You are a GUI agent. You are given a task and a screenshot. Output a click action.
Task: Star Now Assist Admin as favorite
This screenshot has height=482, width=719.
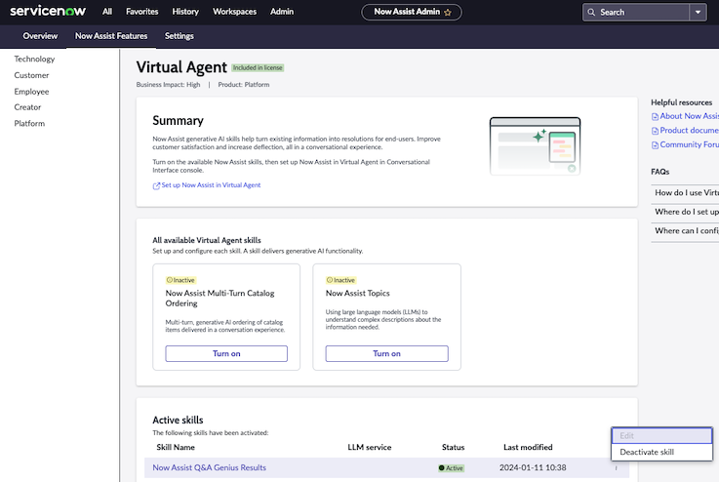coord(448,13)
